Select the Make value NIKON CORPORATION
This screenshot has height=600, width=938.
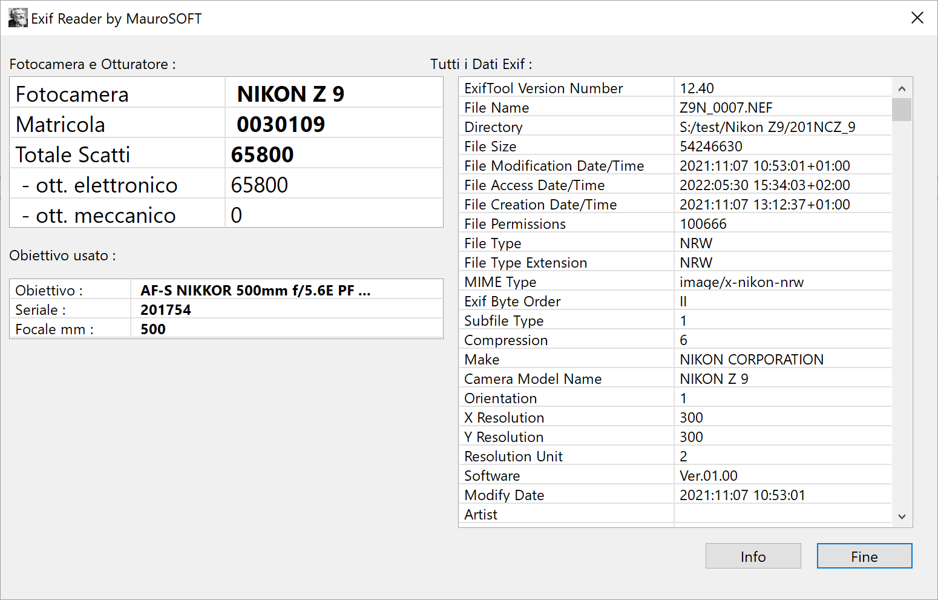pos(752,360)
